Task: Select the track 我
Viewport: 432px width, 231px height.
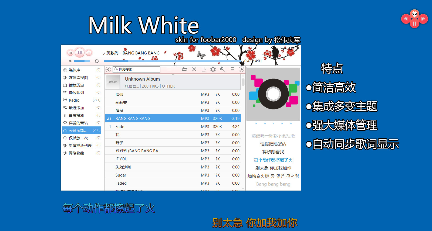Action: (173, 135)
